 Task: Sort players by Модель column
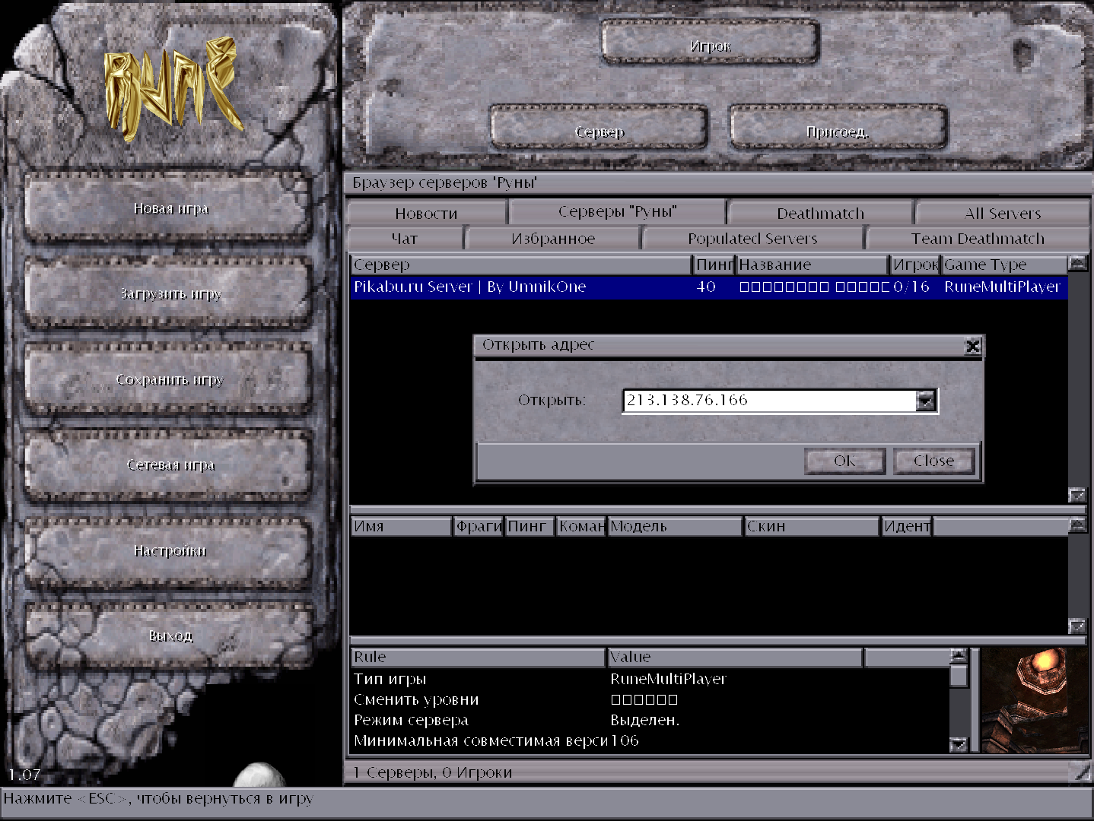pos(675,526)
